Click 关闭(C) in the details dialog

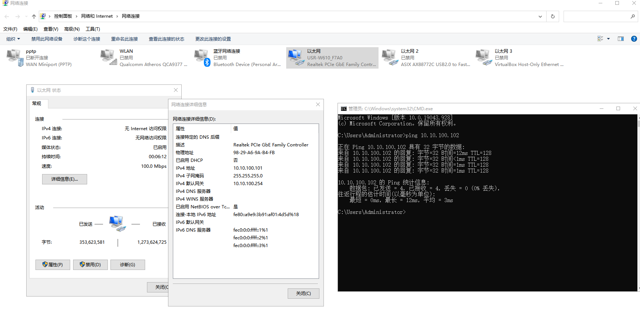[303, 294]
